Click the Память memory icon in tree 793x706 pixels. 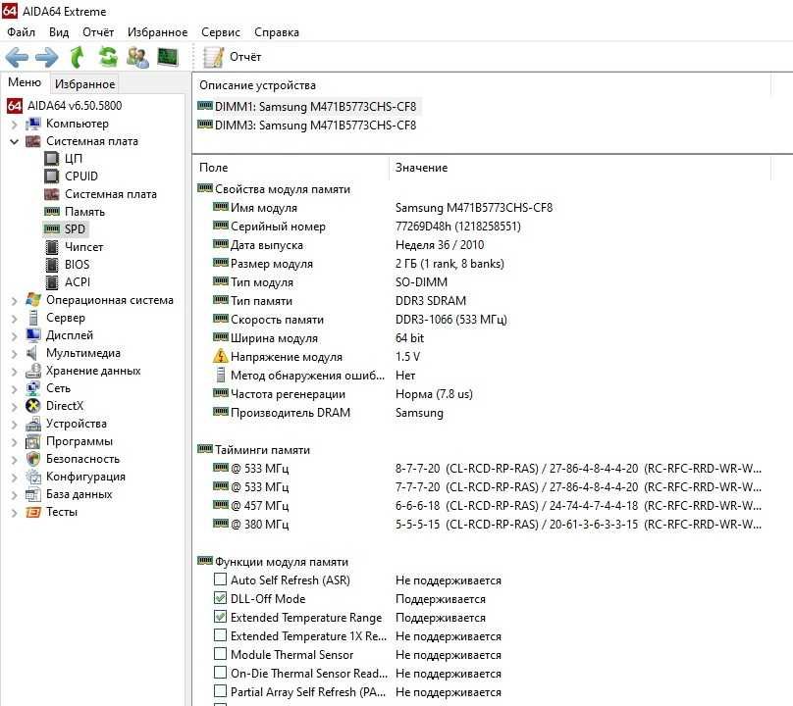pyautogui.click(x=52, y=211)
